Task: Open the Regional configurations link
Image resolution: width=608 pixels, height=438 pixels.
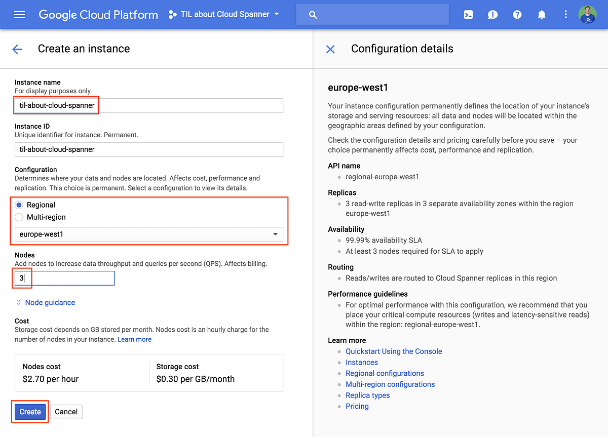Action: point(385,373)
